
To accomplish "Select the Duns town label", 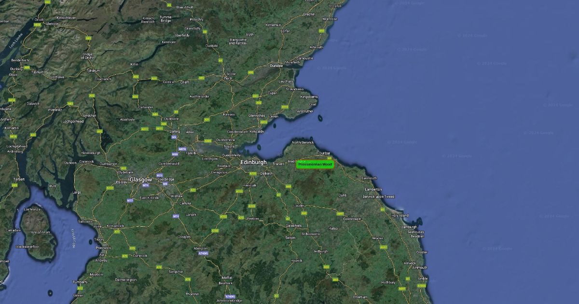I will point(343,195).
